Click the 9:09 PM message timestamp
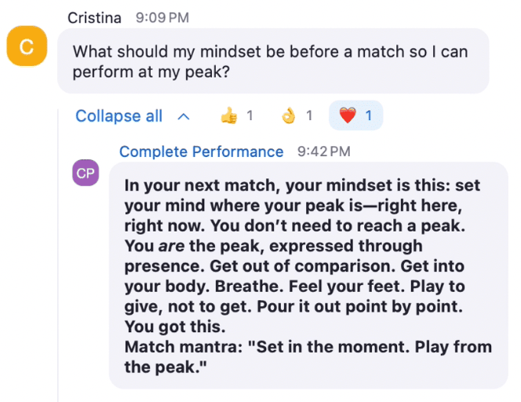The image size is (521, 402). 162,17
